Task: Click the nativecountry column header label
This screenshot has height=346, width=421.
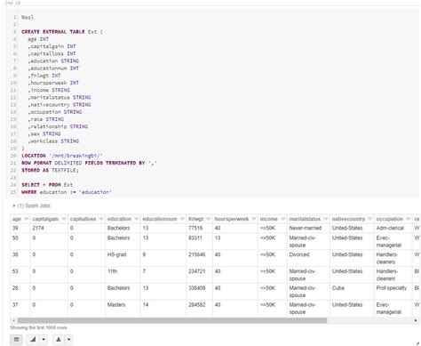Action: pyautogui.click(x=348, y=219)
